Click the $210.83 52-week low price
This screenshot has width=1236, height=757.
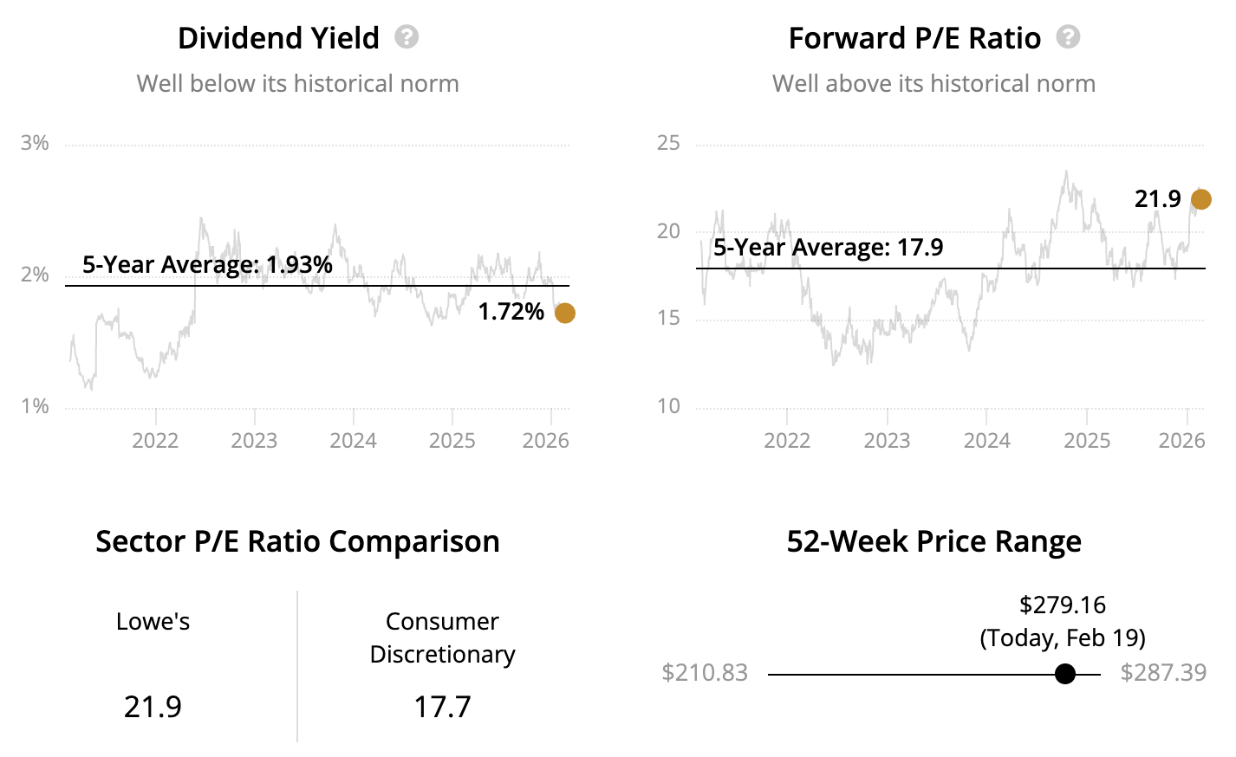[704, 673]
